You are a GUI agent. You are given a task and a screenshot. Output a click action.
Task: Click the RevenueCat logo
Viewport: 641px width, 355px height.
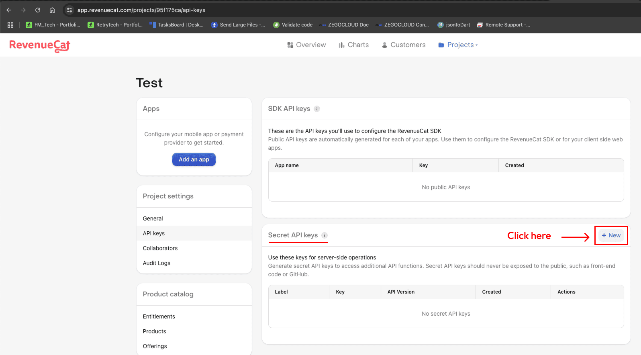coord(40,45)
